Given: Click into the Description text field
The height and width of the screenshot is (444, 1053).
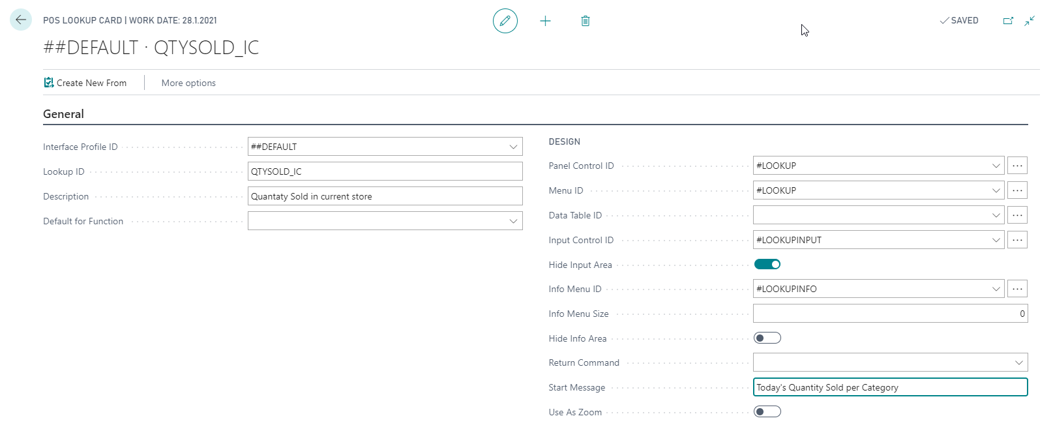Looking at the screenshot, I should [385, 196].
